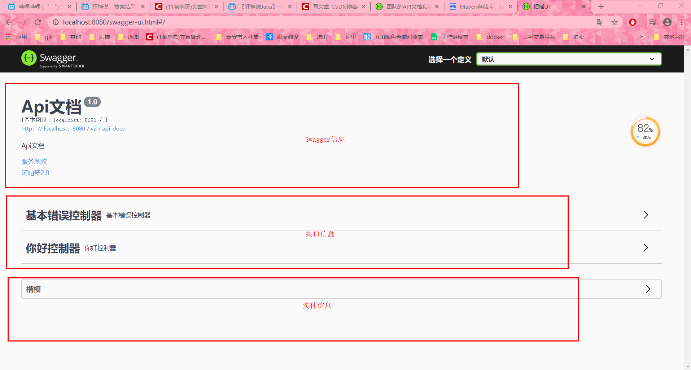Click the 82% floating speed widget
The height and width of the screenshot is (370, 691).
point(646,132)
